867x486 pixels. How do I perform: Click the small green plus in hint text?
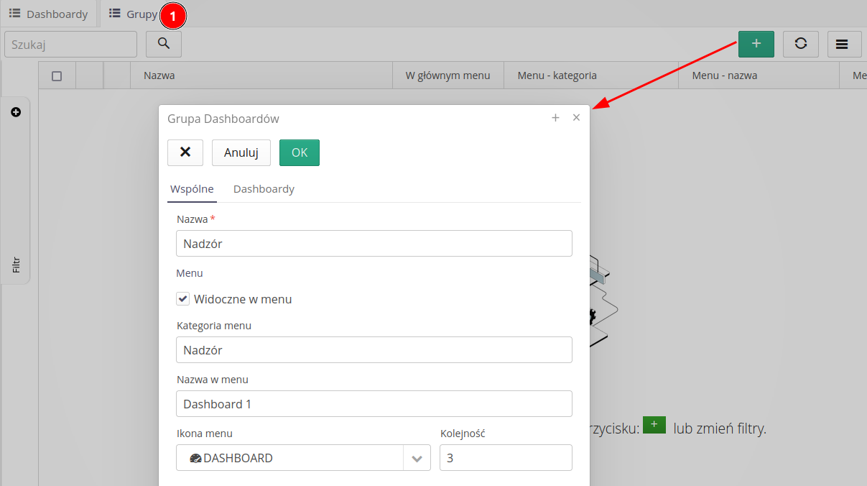pyautogui.click(x=654, y=425)
